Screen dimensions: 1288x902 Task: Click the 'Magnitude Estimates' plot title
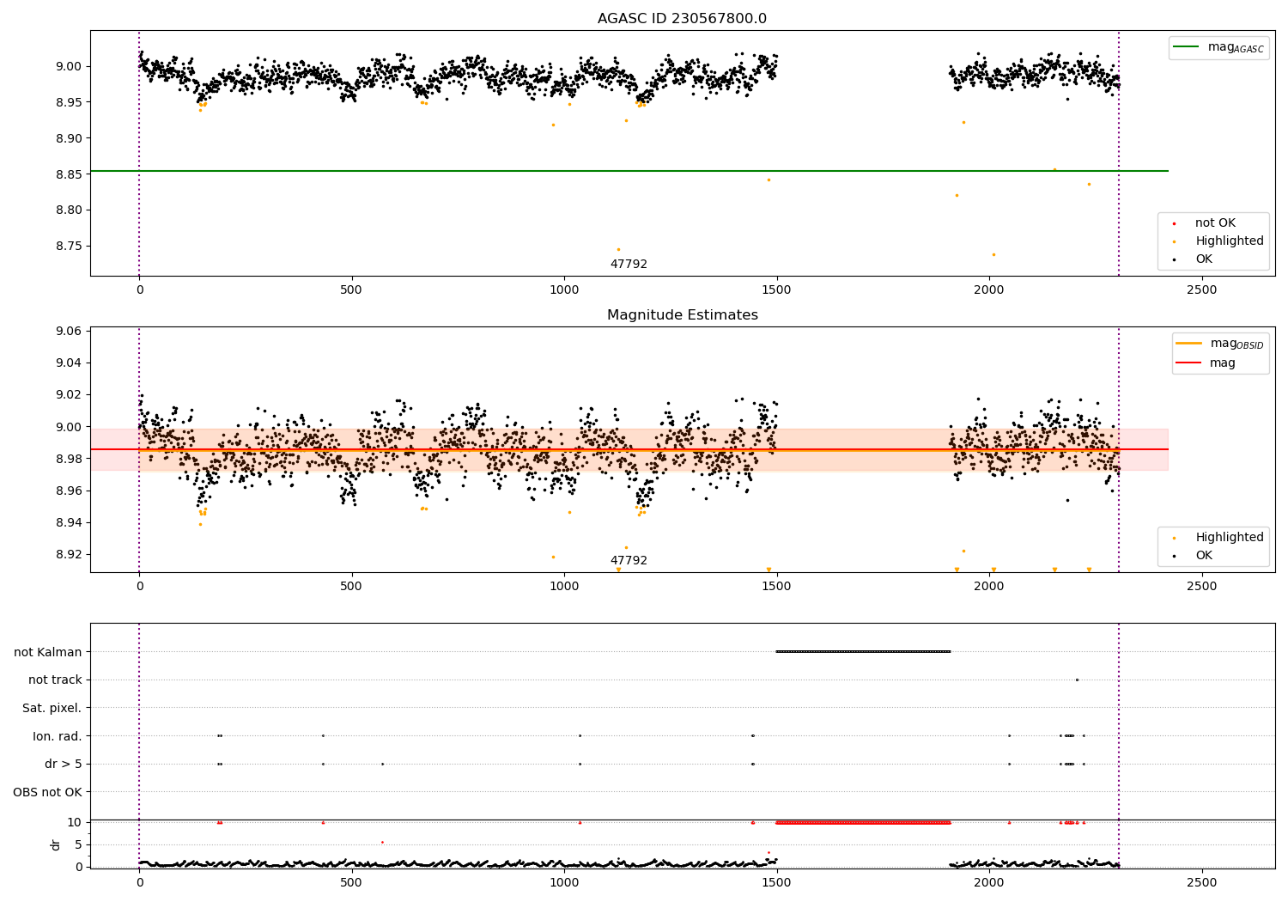682,315
